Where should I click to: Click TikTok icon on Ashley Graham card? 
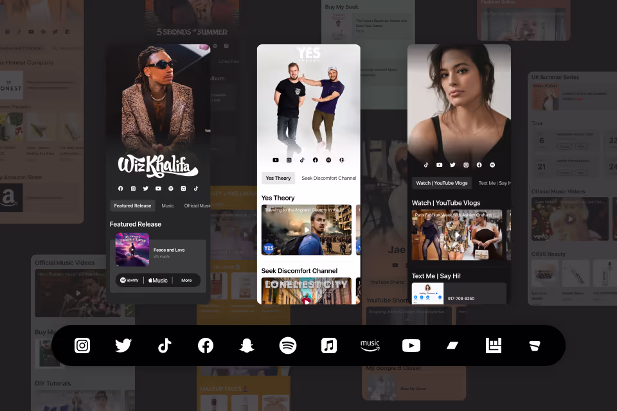426,165
